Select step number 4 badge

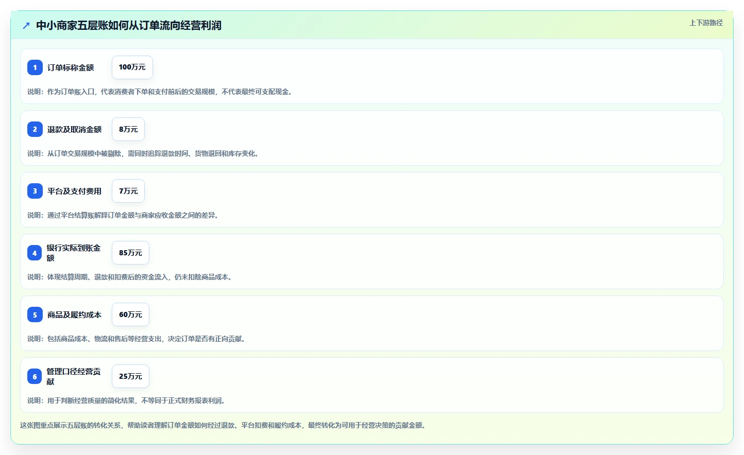pos(35,253)
